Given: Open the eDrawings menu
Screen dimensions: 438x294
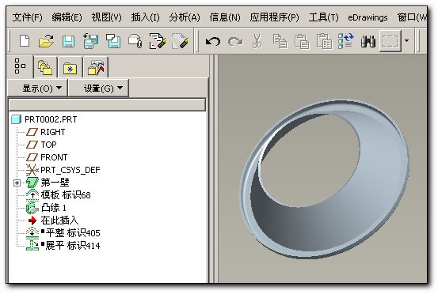Looking at the screenshot, I should click(368, 17).
